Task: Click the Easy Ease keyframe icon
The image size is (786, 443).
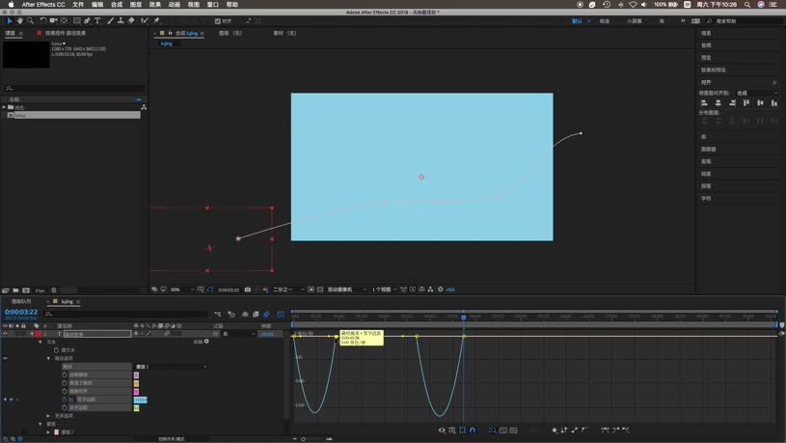Action: tap(605, 429)
